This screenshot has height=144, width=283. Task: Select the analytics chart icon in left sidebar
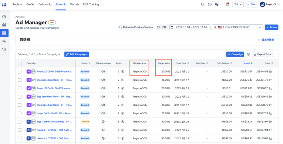pyautogui.click(x=4, y=25)
